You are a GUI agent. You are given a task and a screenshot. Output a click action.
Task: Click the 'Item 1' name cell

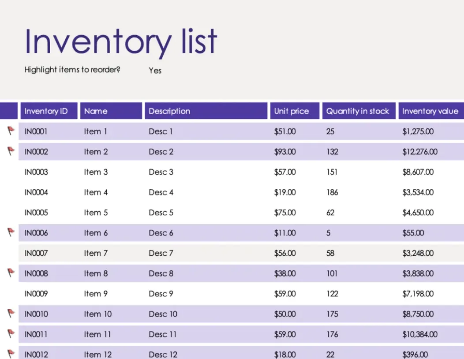(95, 131)
